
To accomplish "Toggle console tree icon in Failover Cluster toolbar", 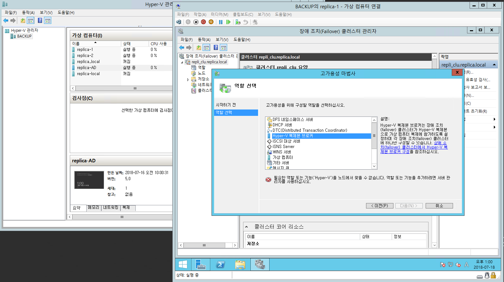I will click(x=206, y=47).
